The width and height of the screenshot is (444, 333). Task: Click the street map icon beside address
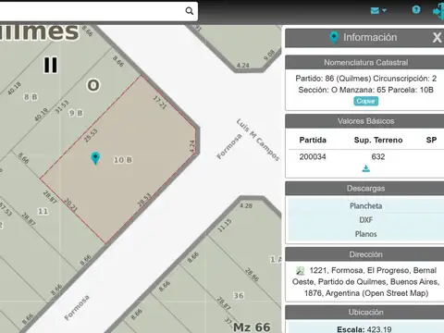tap(300, 271)
